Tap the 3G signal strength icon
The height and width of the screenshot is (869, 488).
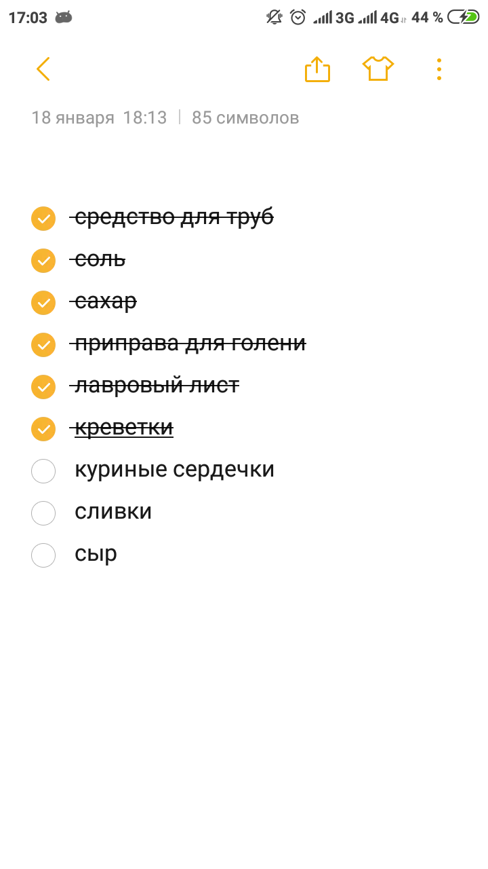(333, 18)
